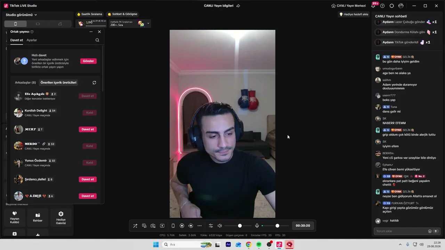Click Gönder for Hızlı davet
Screen dimensions: 445x250
click(88, 61)
